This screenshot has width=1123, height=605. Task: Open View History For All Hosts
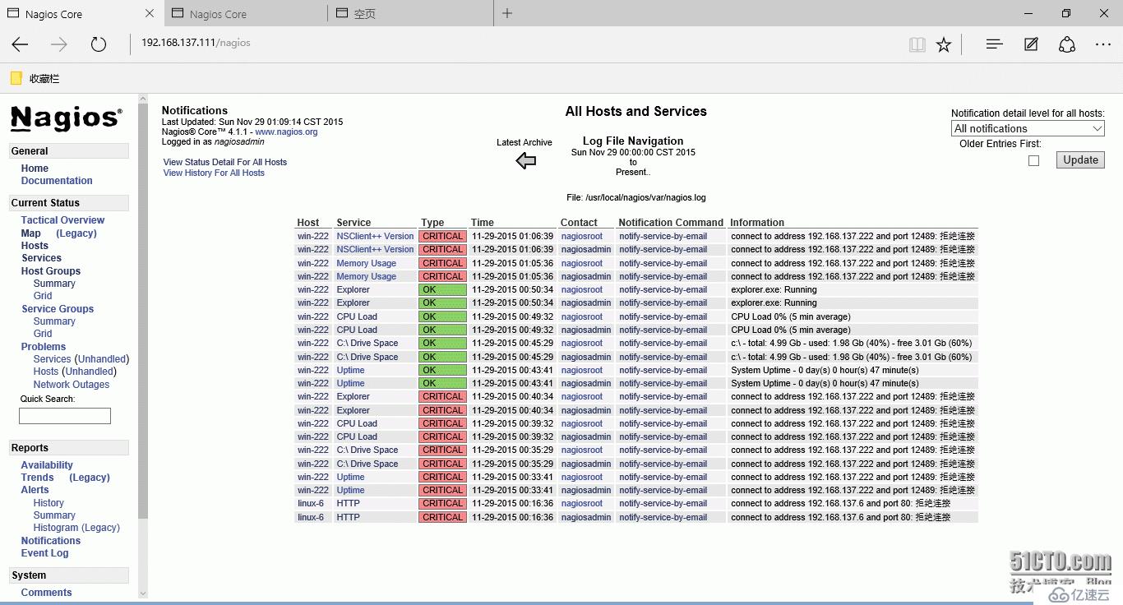coord(214,173)
